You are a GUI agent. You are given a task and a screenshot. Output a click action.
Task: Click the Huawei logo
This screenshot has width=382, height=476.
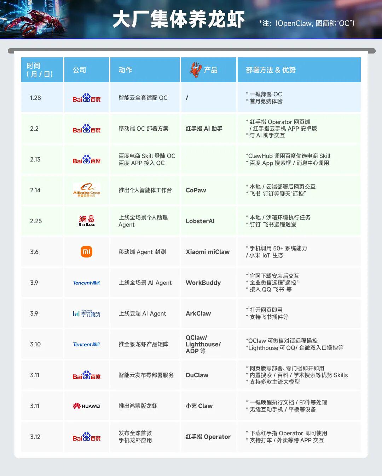pyautogui.click(x=87, y=406)
